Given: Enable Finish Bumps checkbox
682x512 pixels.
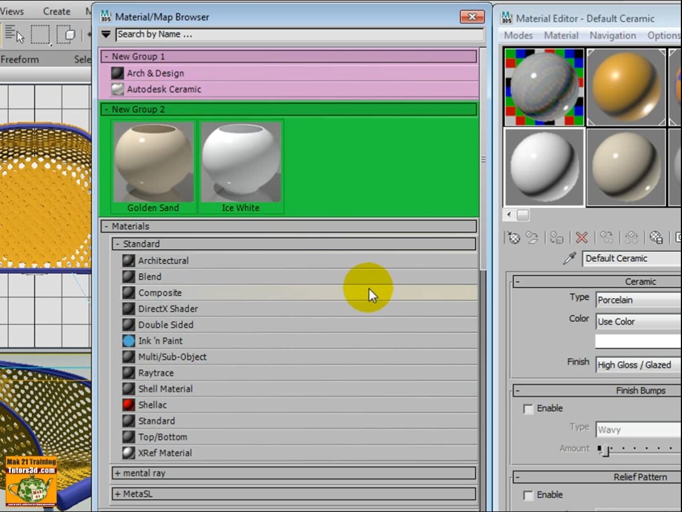Looking at the screenshot, I should tap(528, 409).
